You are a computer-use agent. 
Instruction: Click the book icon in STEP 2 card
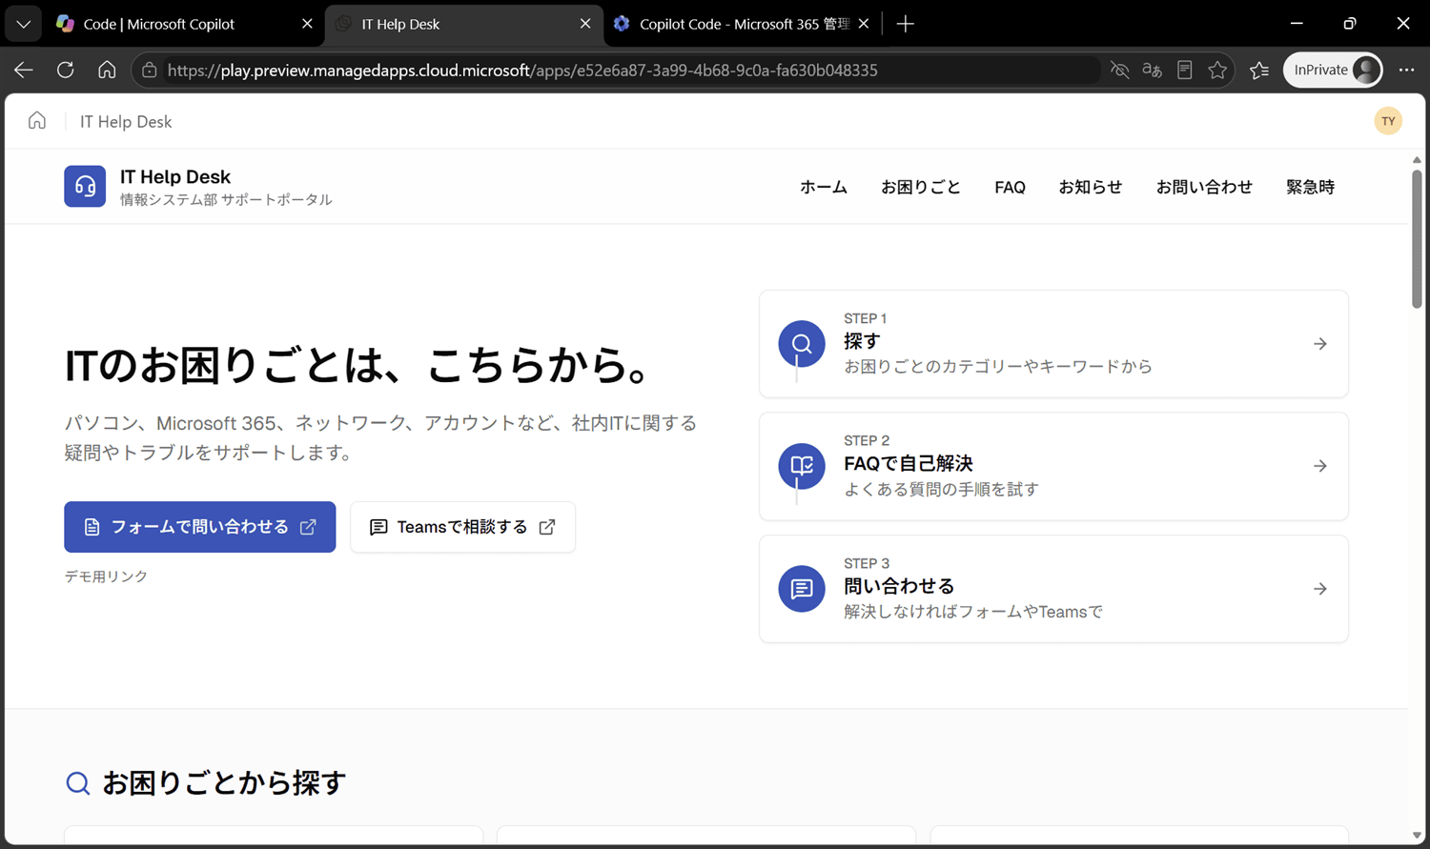click(802, 466)
